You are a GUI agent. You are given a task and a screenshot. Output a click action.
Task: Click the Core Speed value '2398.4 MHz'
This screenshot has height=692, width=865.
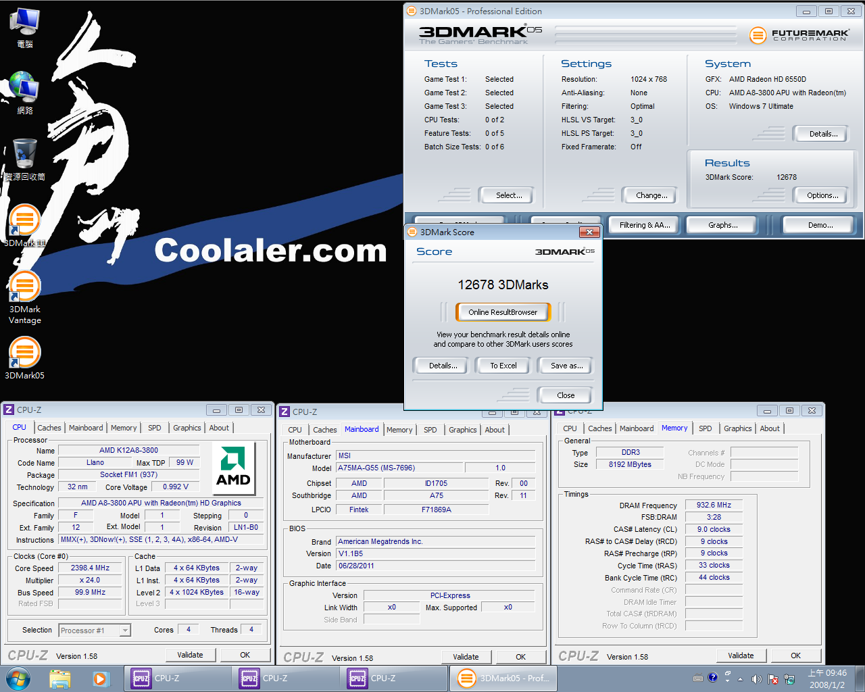pos(91,568)
